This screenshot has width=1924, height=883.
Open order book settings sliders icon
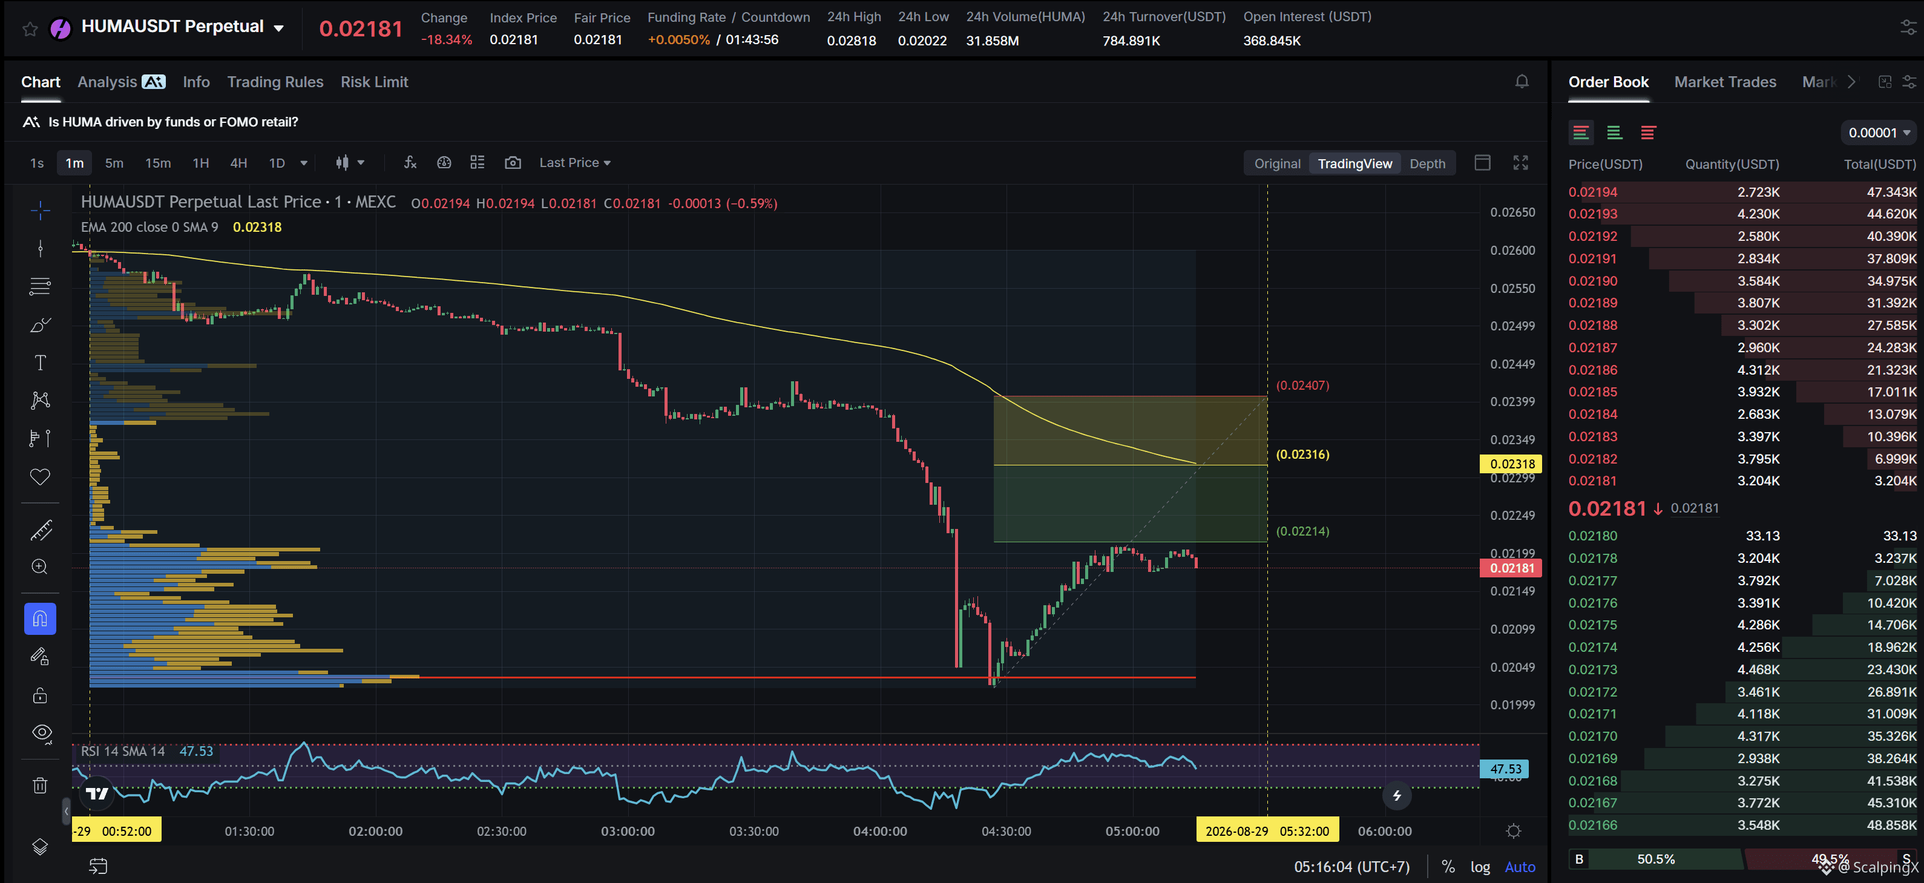pyautogui.click(x=1909, y=82)
